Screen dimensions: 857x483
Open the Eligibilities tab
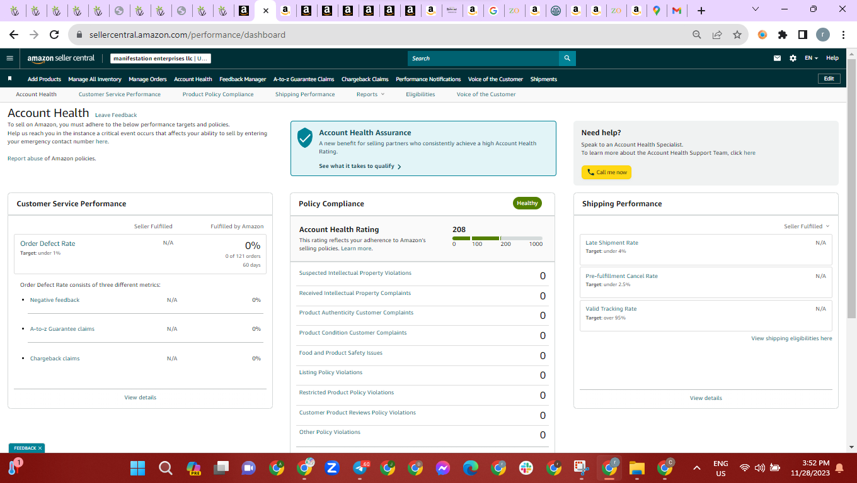click(420, 94)
